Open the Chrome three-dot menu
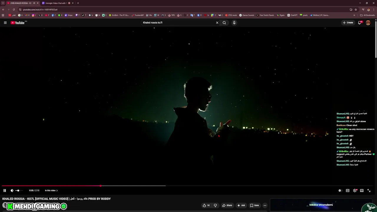 374,9
